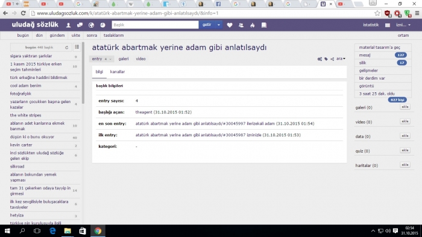Open the video tab

click(x=140, y=58)
